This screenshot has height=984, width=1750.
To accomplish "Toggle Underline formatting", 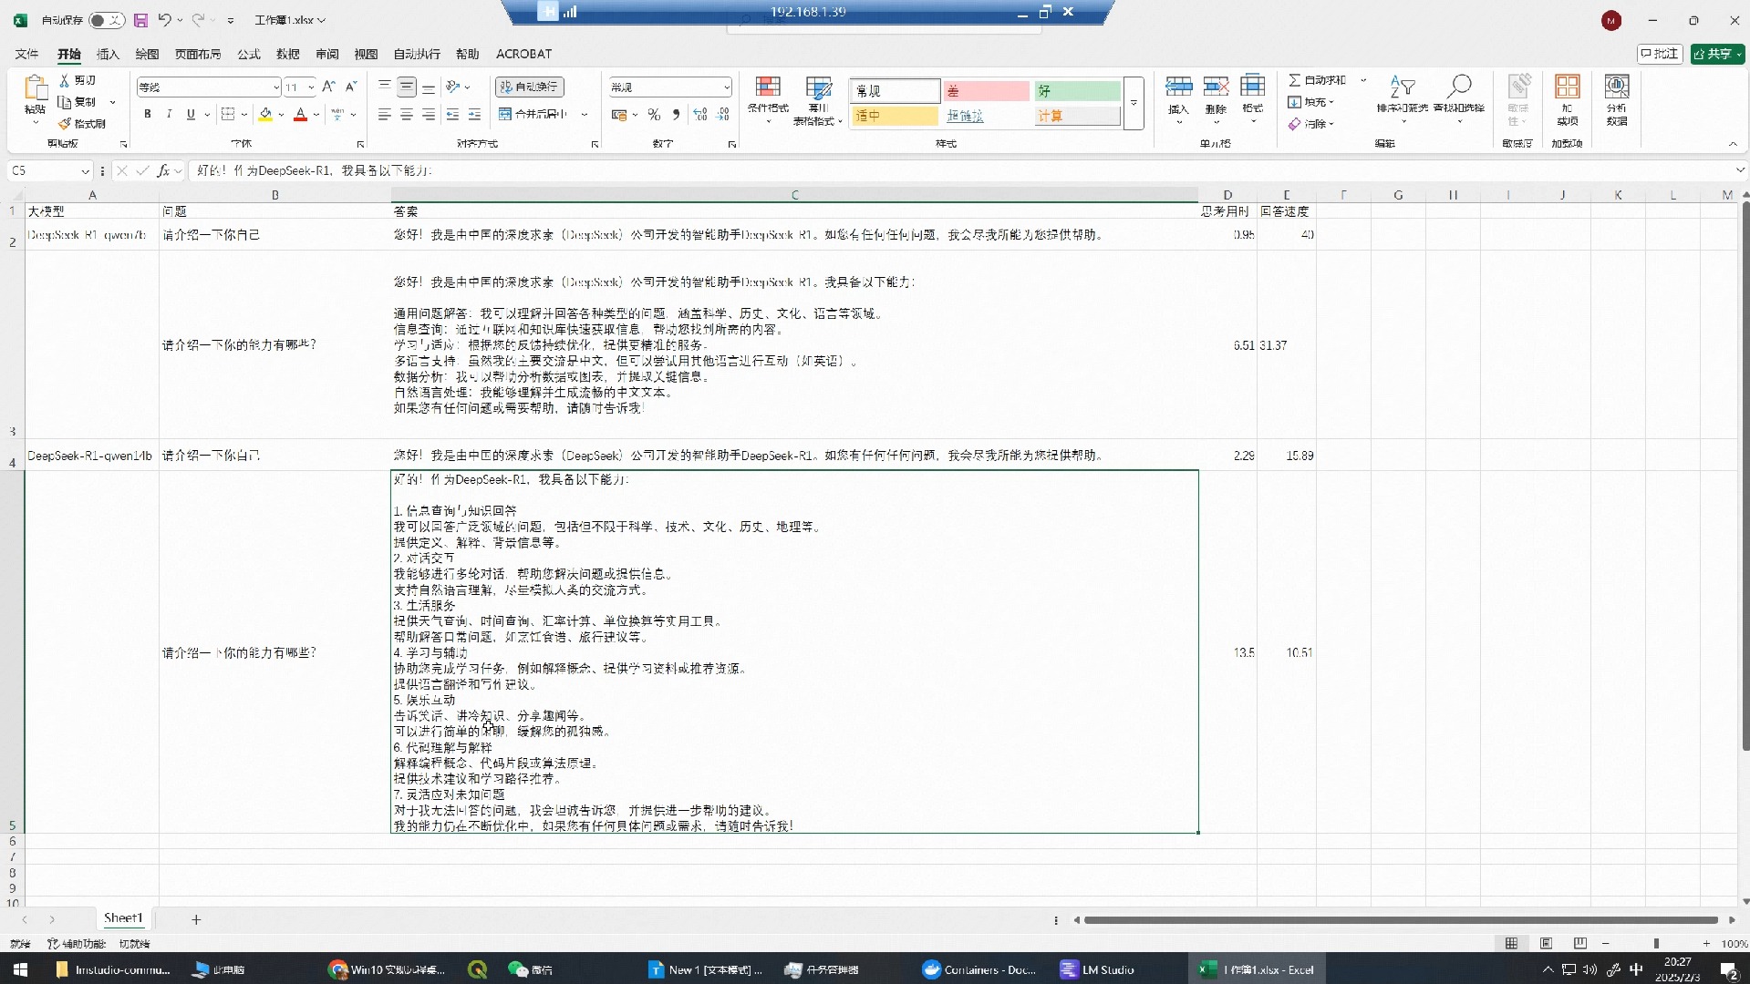I will click(x=191, y=114).
